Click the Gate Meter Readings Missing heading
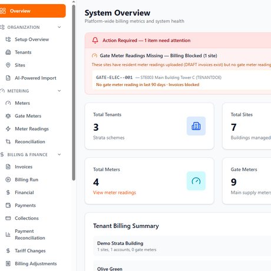The width and height of the screenshot is (271, 271). tap(158, 56)
